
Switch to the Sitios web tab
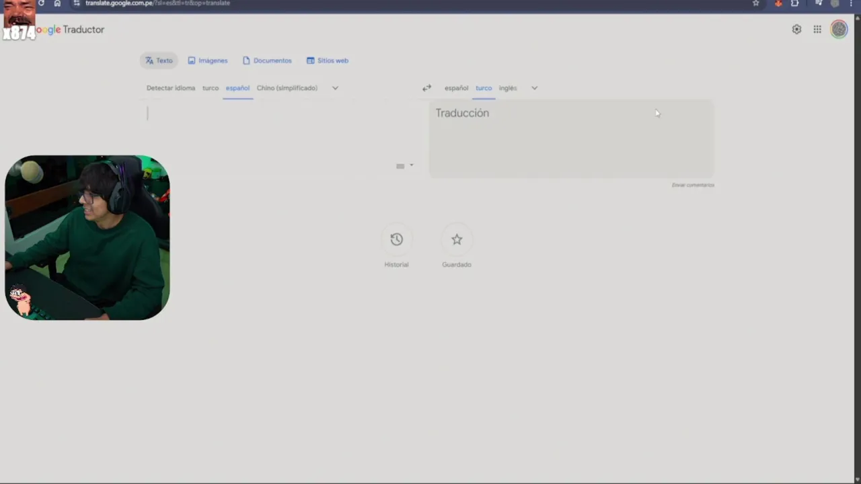point(328,61)
